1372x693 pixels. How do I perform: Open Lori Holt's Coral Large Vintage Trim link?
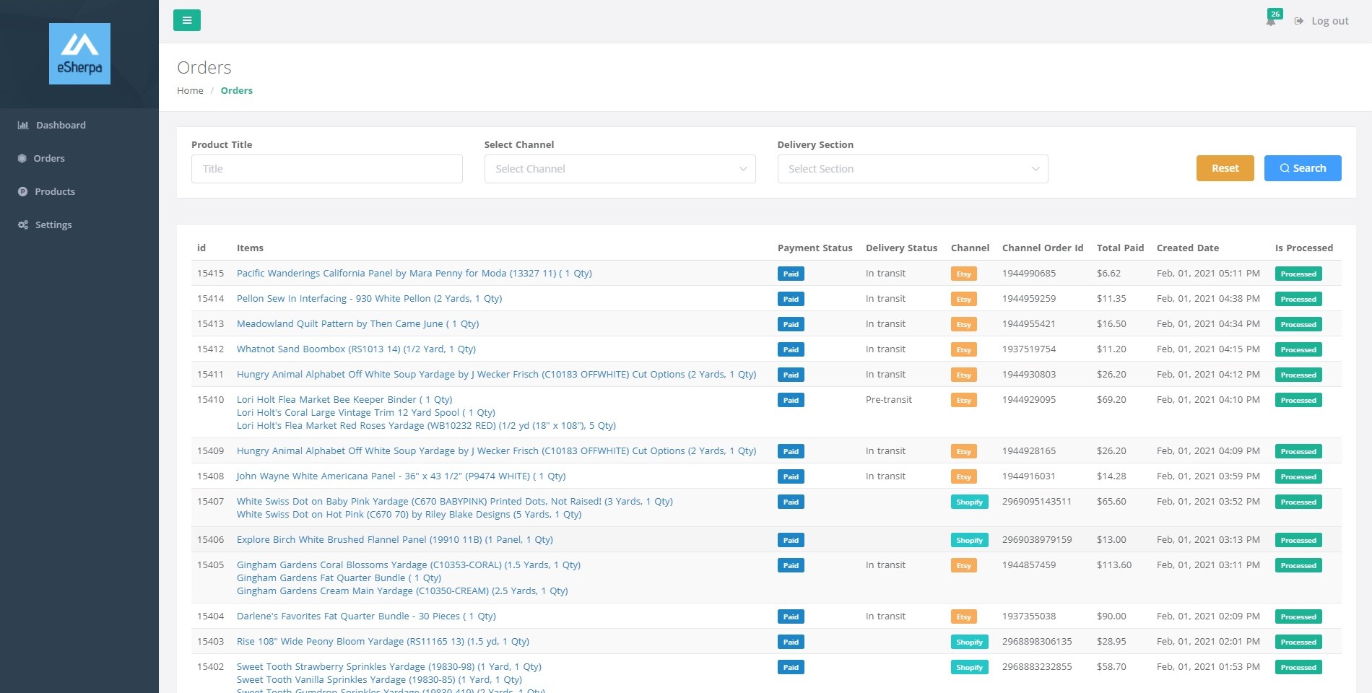(366, 412)
